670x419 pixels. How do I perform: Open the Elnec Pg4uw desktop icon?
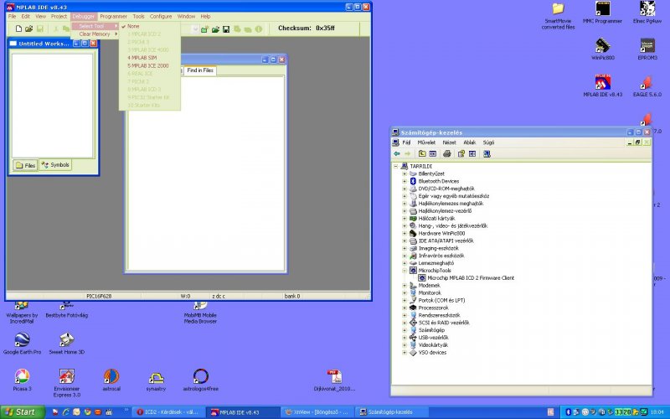pyautogui.click(x=647, y=12)
